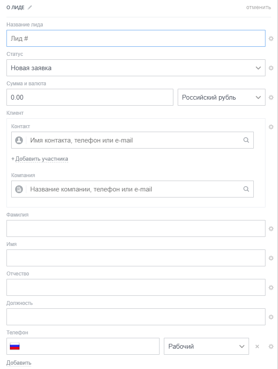Click search magnifier in Компания field
278x369 pixels.
246,189
